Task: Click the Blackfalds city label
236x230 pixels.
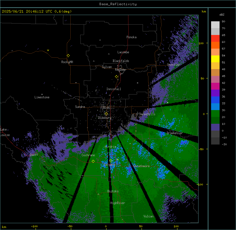Action: (x=121, y=61)
